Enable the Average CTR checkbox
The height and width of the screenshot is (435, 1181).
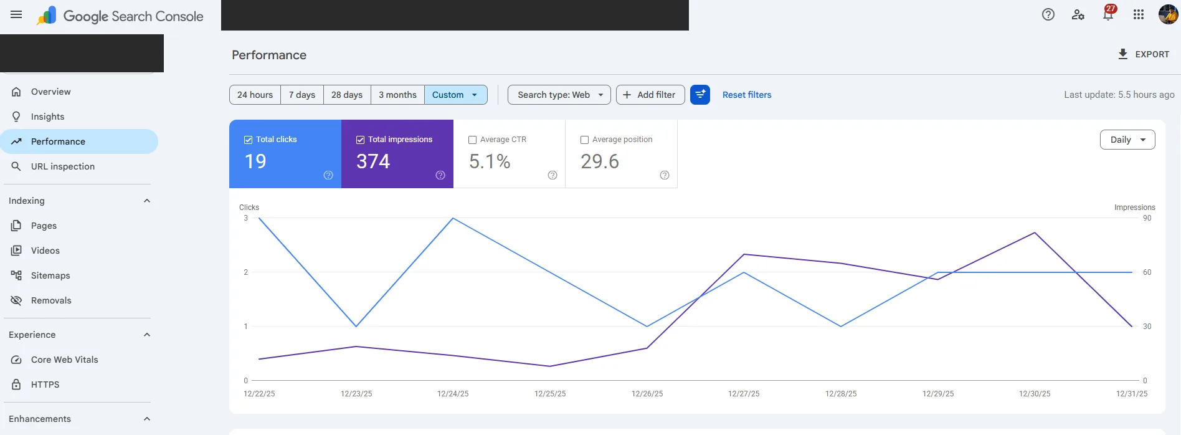(x=472, y=140)
